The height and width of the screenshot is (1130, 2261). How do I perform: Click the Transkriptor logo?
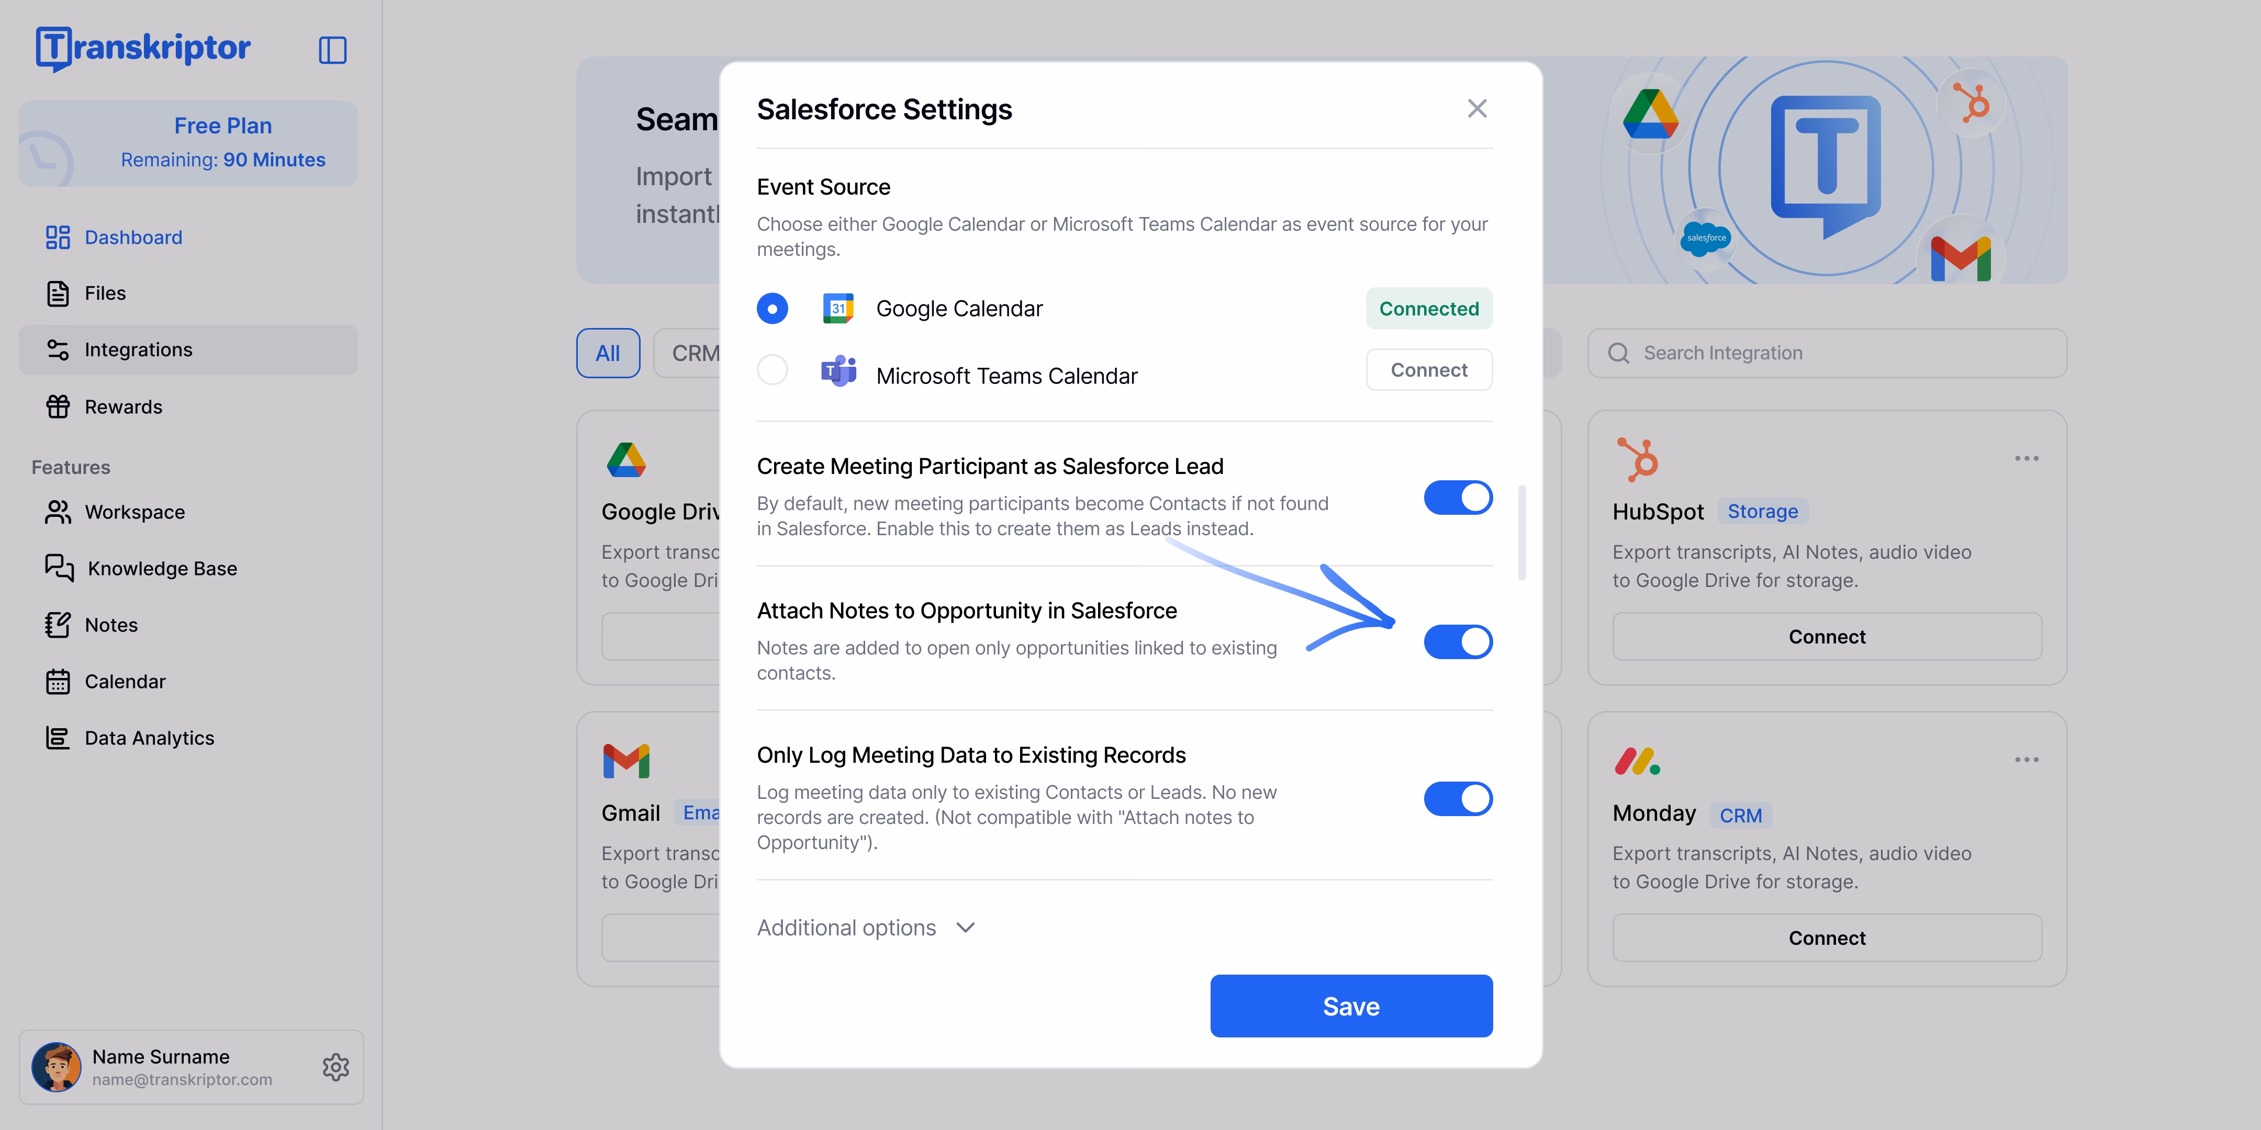(143, 48)
